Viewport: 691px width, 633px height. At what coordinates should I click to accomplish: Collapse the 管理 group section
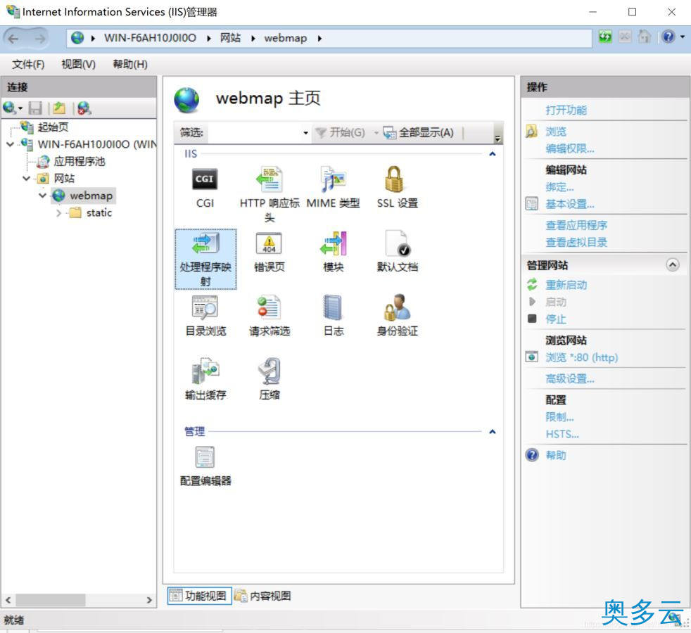(493, 432)
